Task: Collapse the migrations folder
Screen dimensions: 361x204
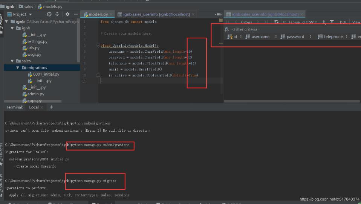Action: tap(18, 68)
